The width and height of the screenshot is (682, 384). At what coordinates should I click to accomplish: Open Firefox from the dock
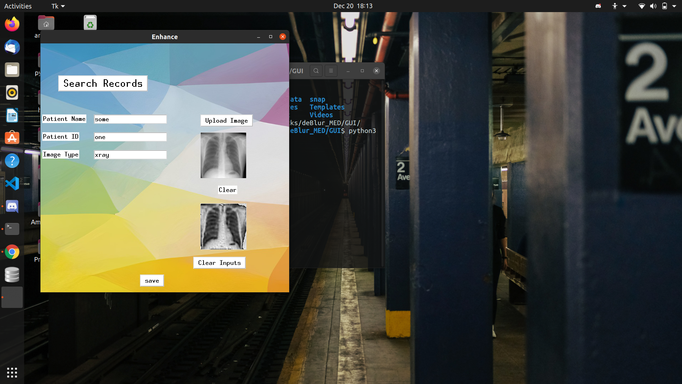pyautogui.click(x=12, y=24)
